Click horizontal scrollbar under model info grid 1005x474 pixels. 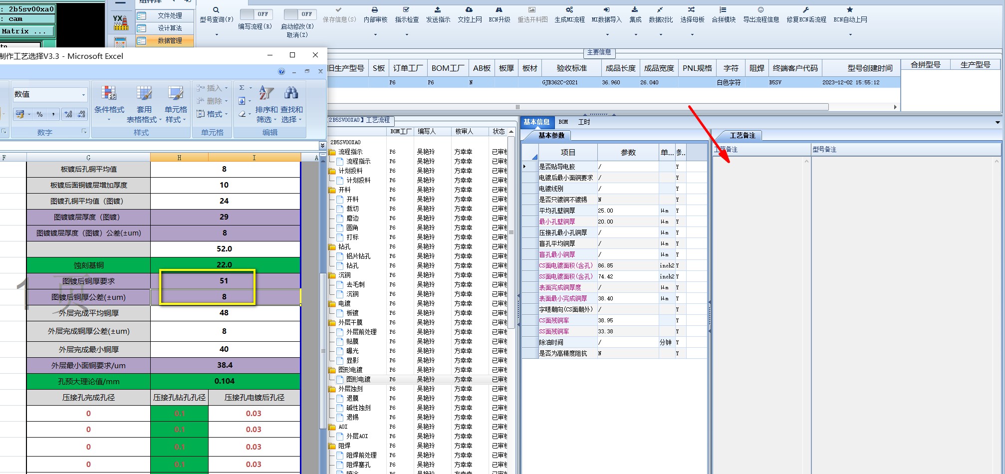pyautogui.click(x=577, y=107)
